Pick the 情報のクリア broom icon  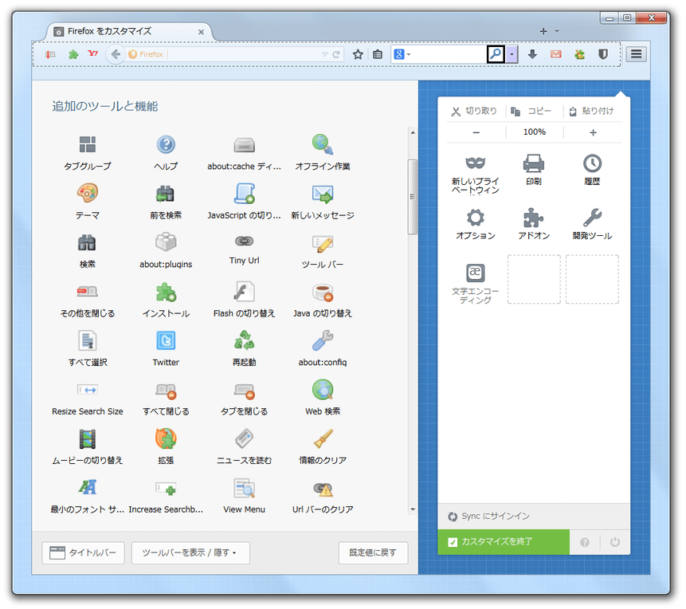coord(323,438)
